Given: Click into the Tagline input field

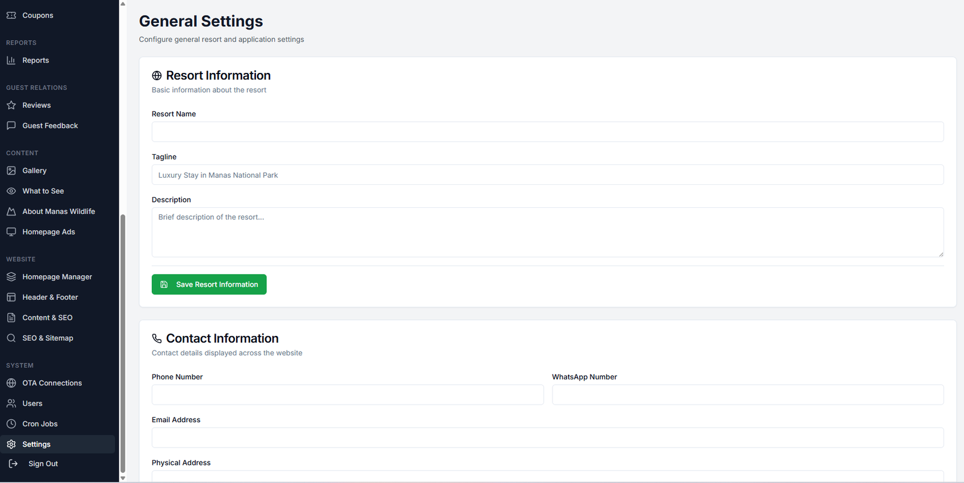Looking at the screenshot, I should point(547,175).
